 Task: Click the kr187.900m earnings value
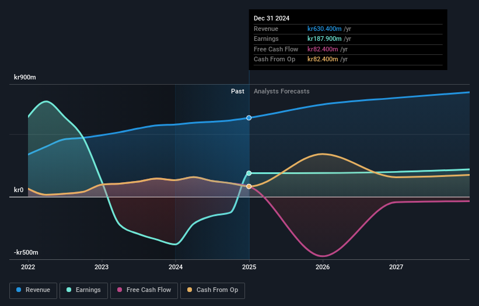tap(324, 39)
